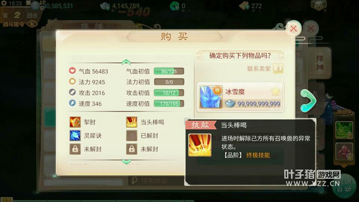Tap the 当头棒喝 skill icon in list
The height and width of the screenshot is (202, 359).
tap(132, 122)
